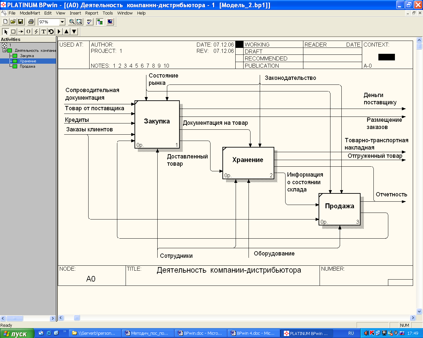Open a model file via folder icon
The image size is (423, 338).
pos(13,22)
